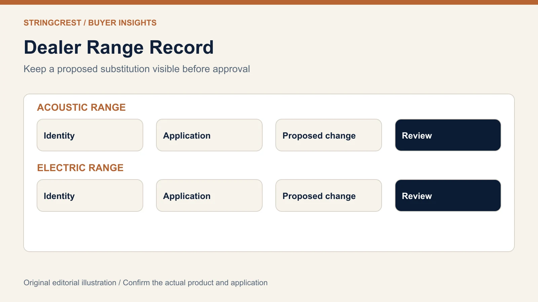This screenshot has width=538, height=302.
Task: Click the subtitle about proposed substitution
Action: (x=137, y=69)
